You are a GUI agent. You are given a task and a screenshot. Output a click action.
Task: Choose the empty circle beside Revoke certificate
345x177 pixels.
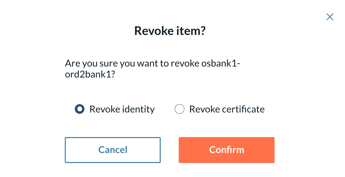click(x=179, y=109)
